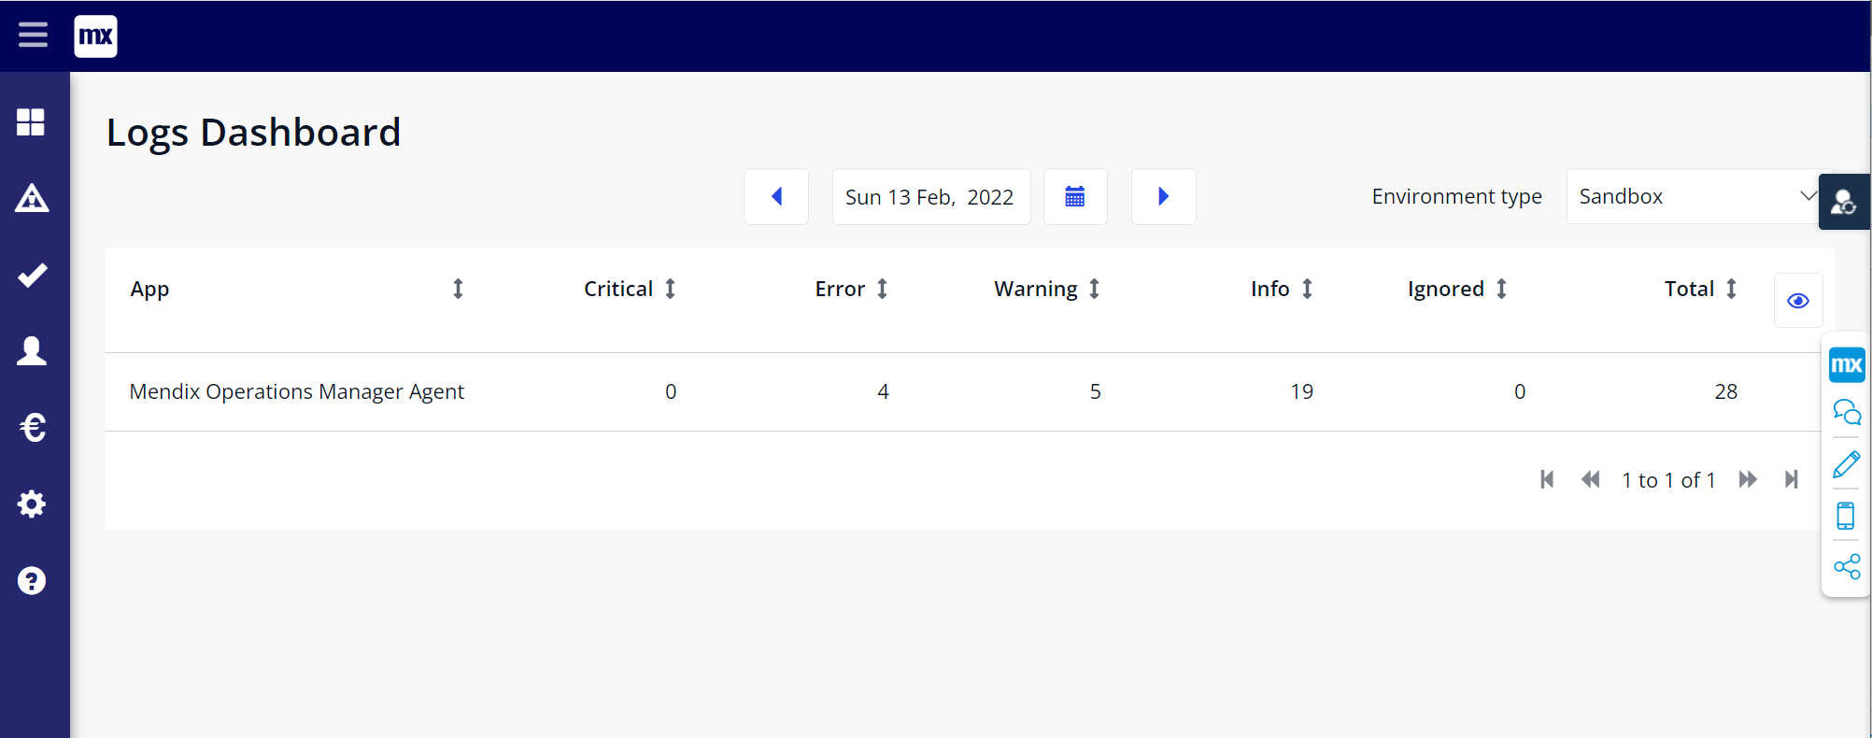Go to the previous page
1872x738 pixels.
[x=1590, y=479]
